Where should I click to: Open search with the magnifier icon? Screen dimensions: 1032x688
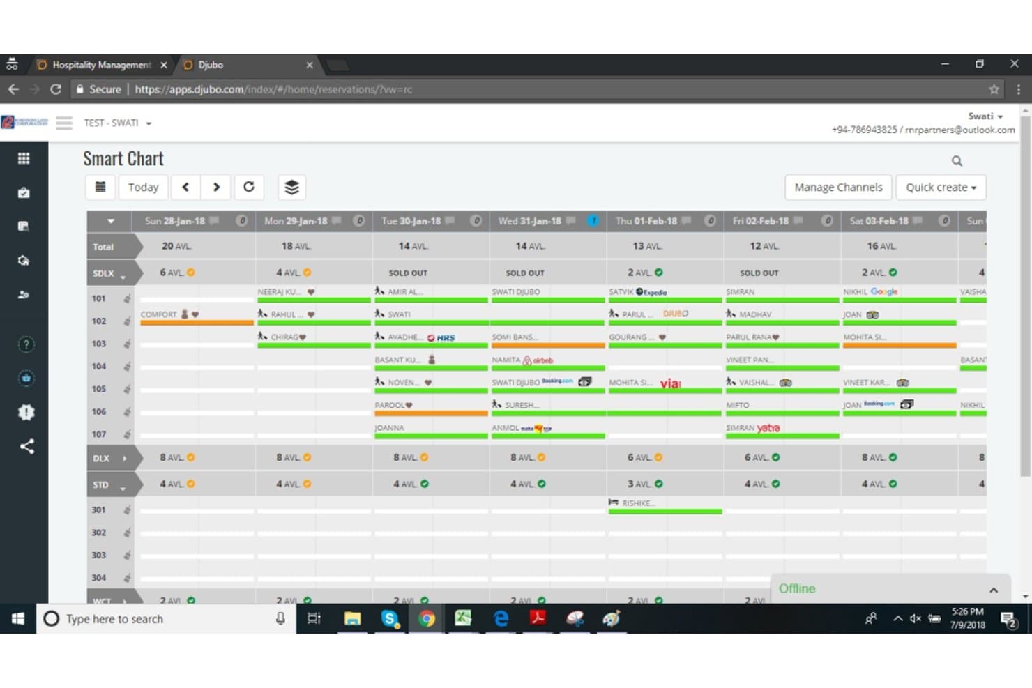tap(957, 161)
